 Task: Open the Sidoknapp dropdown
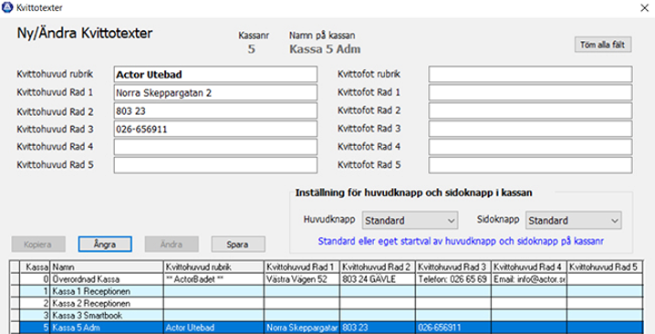[573, 221]
